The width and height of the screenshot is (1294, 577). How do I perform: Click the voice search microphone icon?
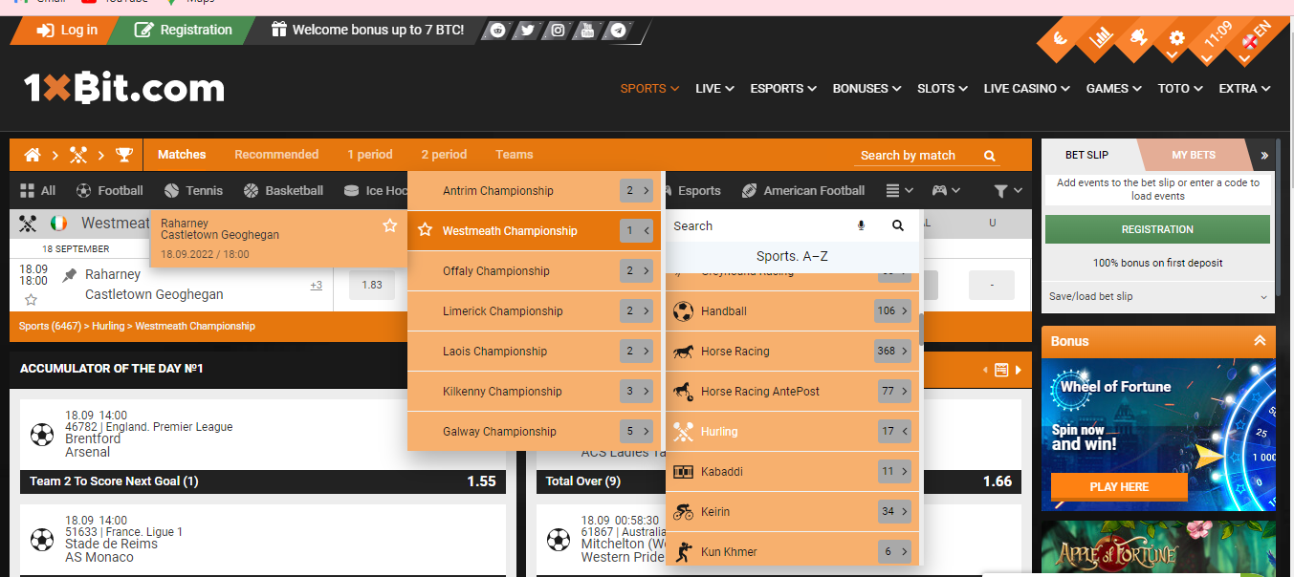[860, 225]
